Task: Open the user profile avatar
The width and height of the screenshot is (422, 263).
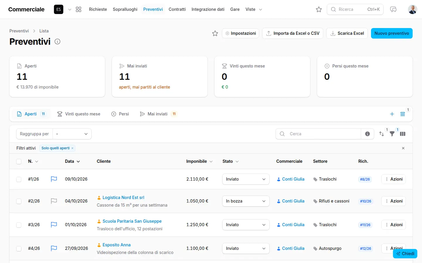Action: click(x=413, y=9)
